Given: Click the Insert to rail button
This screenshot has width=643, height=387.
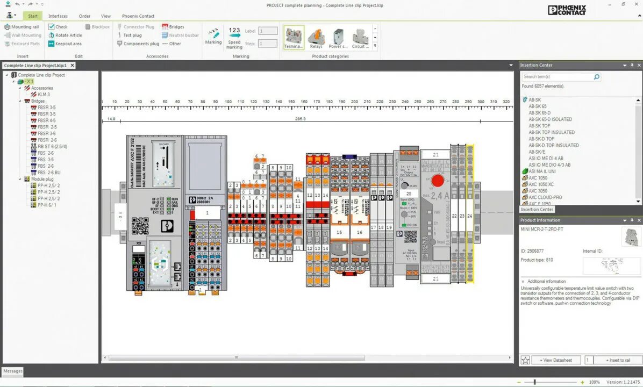Looking at the screenshot, I should click(618, 360).
